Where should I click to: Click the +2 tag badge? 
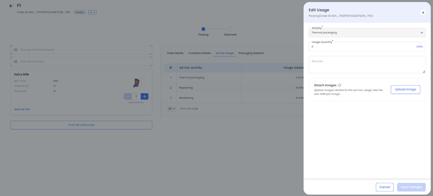click(x=92, y=12)
